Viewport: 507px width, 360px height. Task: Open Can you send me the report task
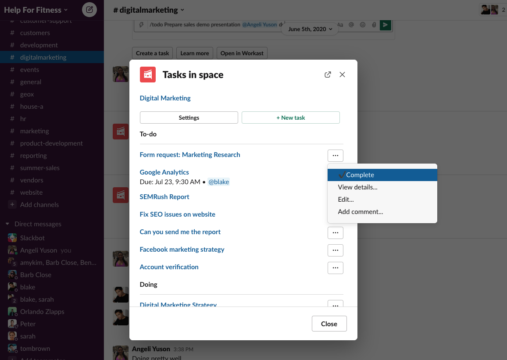[x=180, y=232]
